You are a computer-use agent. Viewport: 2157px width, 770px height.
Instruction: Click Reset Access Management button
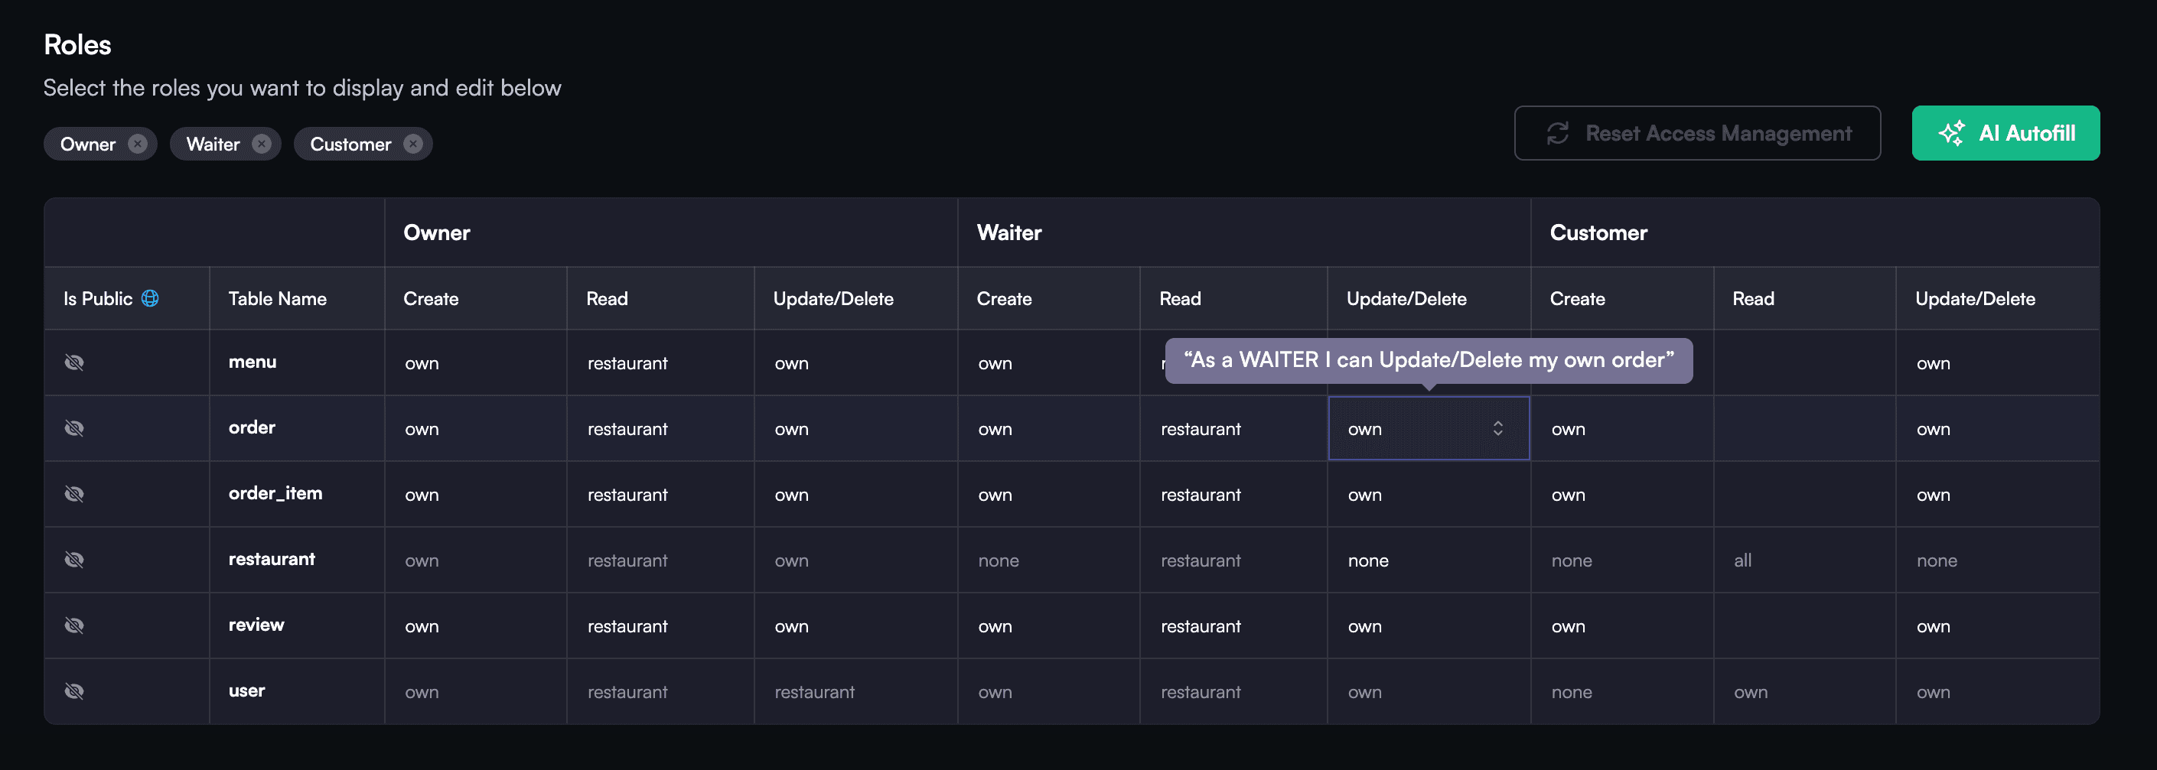point(1697,133)
